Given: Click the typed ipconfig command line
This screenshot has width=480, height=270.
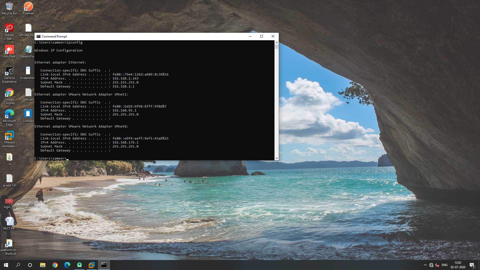Looking at the screenshot, I should click(58, 42).
